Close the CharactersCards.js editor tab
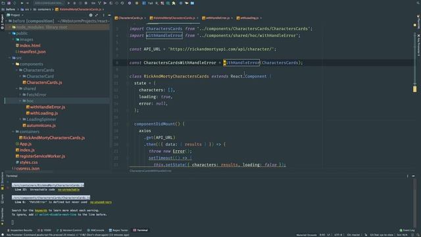Screen dimensions: 421x237 pyautogui.click(x=145, y=18)
